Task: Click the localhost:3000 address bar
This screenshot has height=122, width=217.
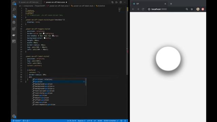Action: point(166,9)
